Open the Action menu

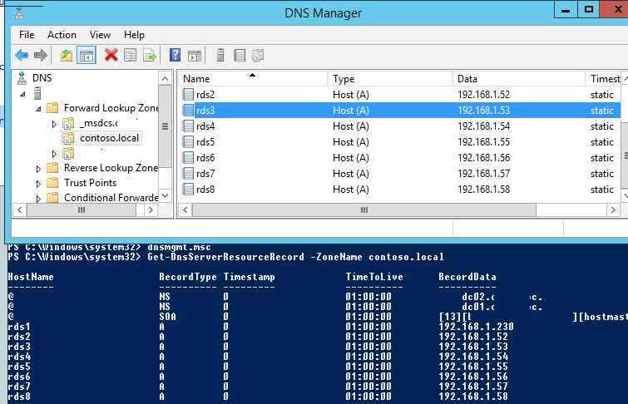coord(62,35)
